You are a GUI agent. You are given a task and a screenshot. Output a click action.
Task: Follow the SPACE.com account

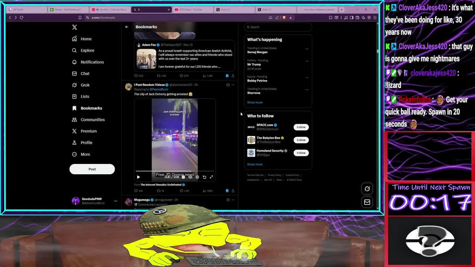(x=301, y=127)
